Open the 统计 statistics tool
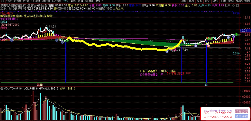This screenshot has width=251, height=121. click(207, 1)
